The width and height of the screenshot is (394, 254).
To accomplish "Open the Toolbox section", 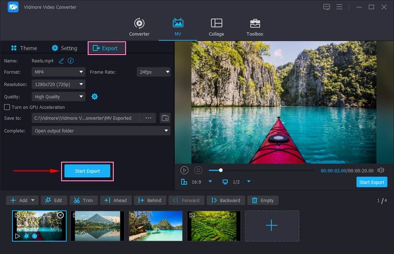I will point(255,28).
